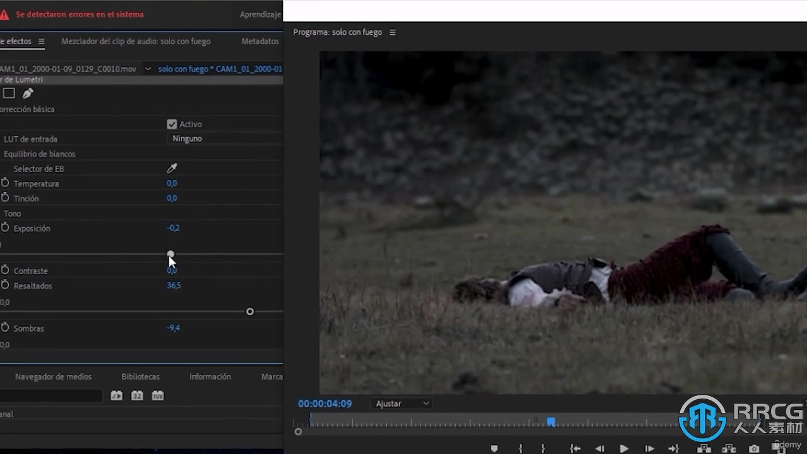Image resolution: width=807 pixels, height=454 pixels.
Task: Step back one frame
Action: pyautogui.click(x=600, y=448)
